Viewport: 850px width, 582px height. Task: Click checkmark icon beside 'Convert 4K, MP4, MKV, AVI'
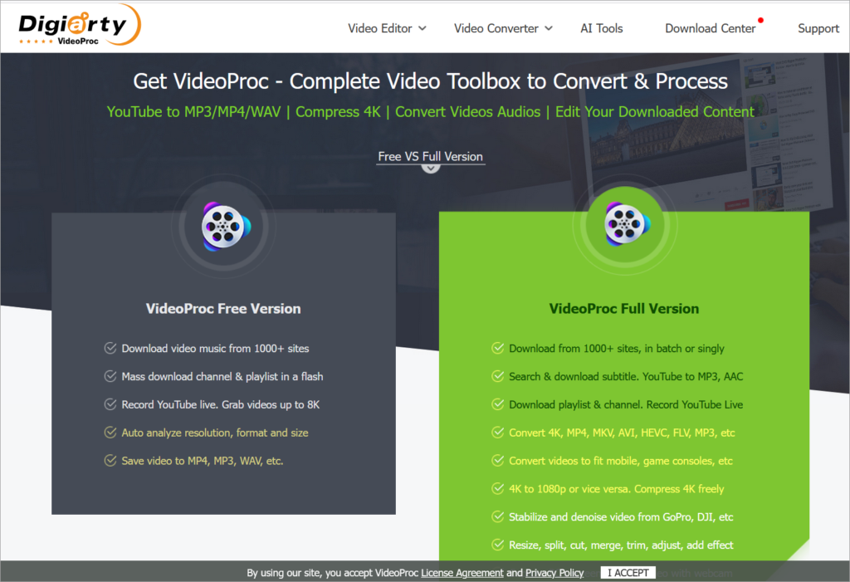(498, 433)
